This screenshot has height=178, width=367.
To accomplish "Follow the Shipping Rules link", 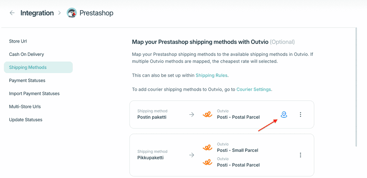I will [x=211, y=75].
